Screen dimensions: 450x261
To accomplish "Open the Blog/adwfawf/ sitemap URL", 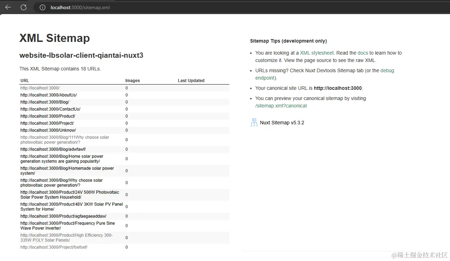I will [x=53, y=149].
